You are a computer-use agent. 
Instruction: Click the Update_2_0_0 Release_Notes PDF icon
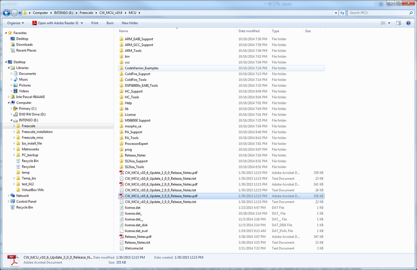point(121,184)
